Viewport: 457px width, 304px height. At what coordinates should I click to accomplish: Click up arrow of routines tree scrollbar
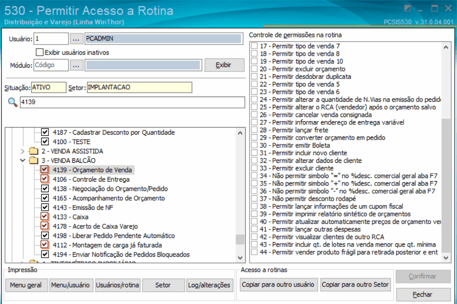pos(240,133)
